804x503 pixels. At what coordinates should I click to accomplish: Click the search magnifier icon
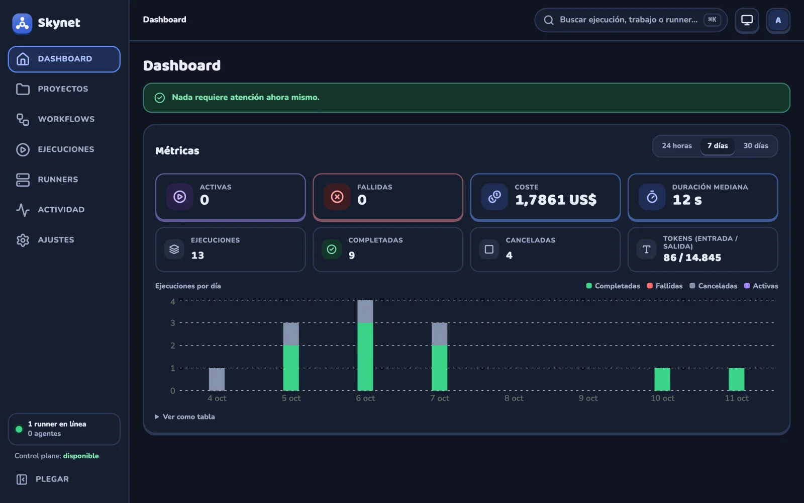click(549, 20)
